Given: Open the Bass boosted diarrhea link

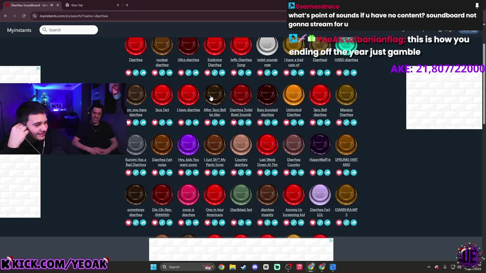Looking at the screenshot, I should pyautogui.click(x=267, y=112).
